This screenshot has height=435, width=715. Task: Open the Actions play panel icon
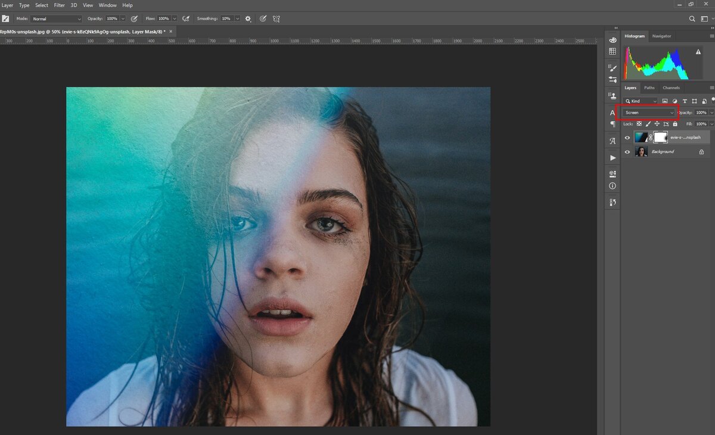[x=613, y=158]
